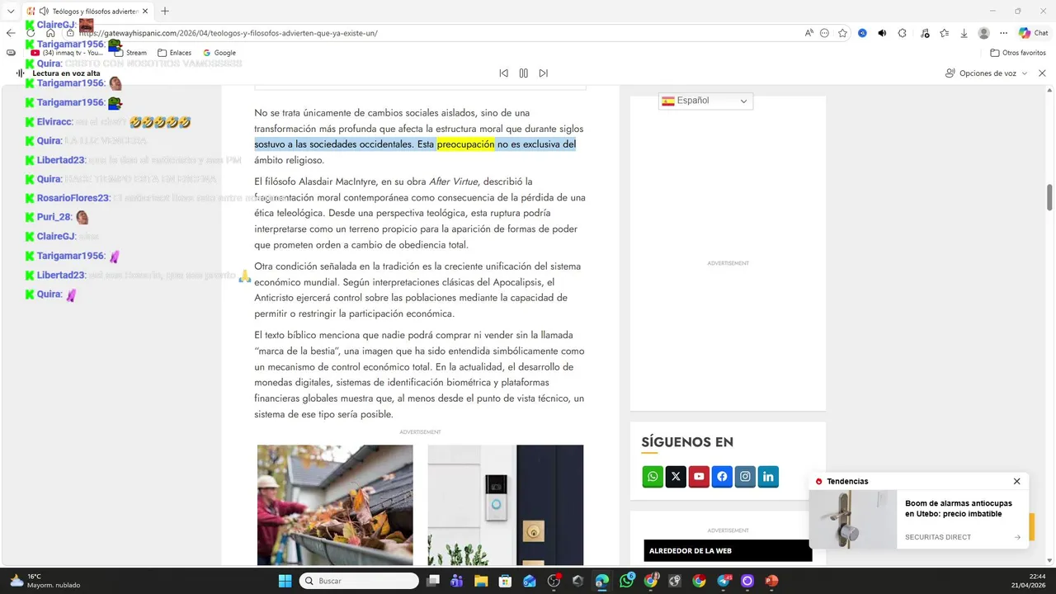Open Microsoft Teams from taskbar
1056x594 pixels.
click(457, 581)
